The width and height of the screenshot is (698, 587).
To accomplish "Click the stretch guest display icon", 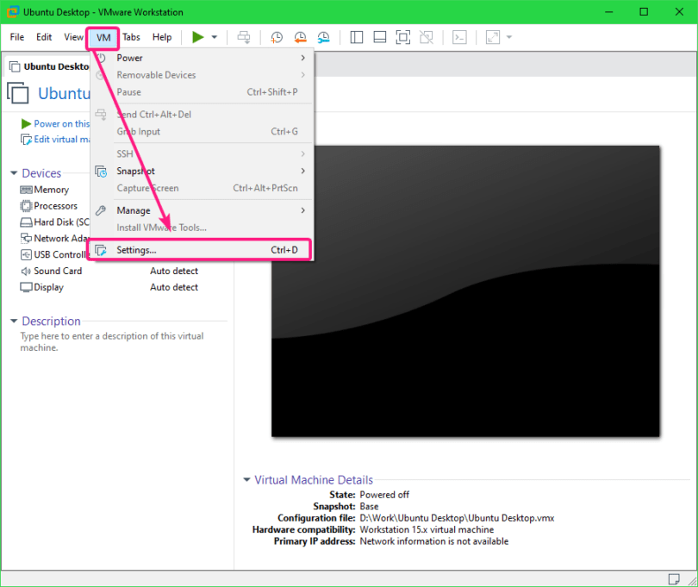I will pos(493,37).
